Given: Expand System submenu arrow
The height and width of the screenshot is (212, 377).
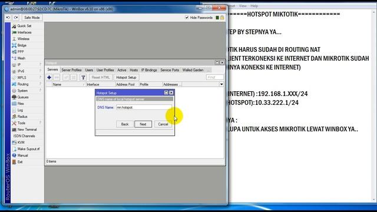Looking at the screenshot, I should coord(41,90).
